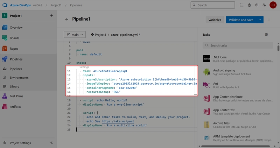Select Library in the sidebar

pyautogui.click(x=14, y=86)
